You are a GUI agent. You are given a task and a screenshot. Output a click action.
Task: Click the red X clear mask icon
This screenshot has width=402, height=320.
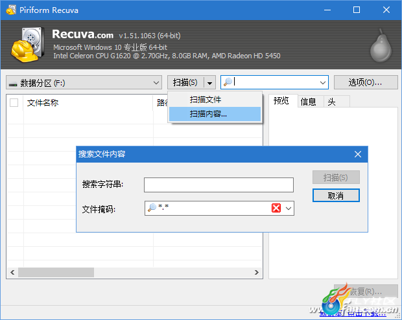[276, 208]
